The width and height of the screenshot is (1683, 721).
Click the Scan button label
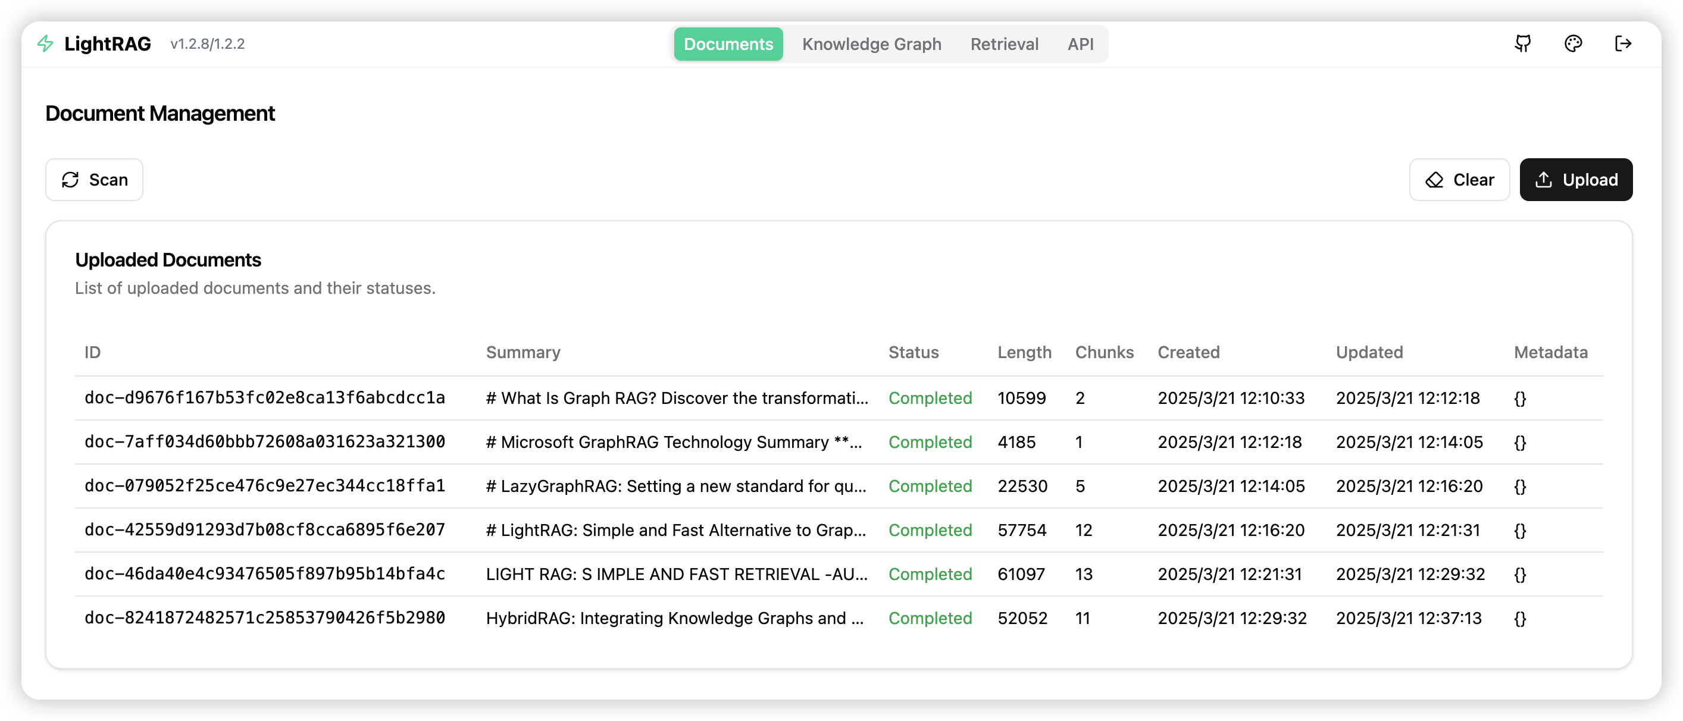pos(108,180)
